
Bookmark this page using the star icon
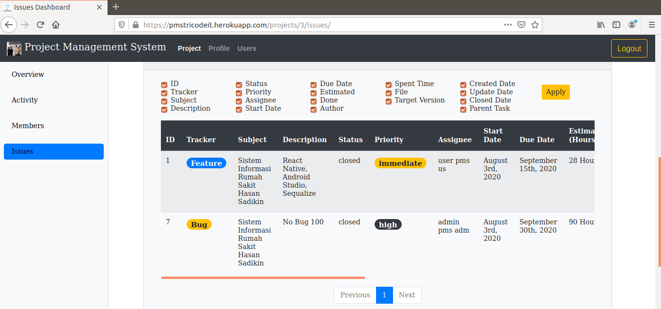pyautogui.click(x=536, y=25)
